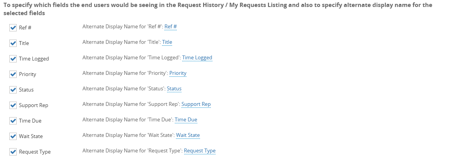Image resolution: width=450 pixels, height=159 pixels.
Task: Disable the Time Logged checkbox
Action: tap(13, 59)
